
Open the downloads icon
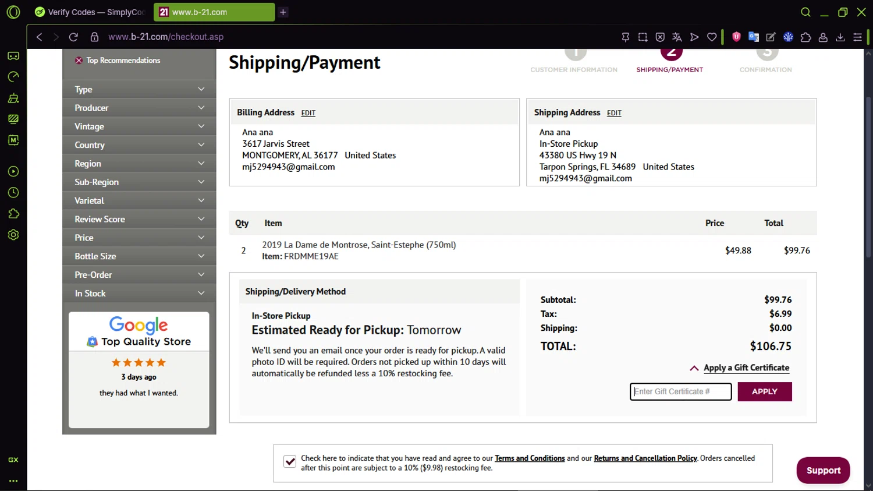pyautogui.click(x=840, y=37)
